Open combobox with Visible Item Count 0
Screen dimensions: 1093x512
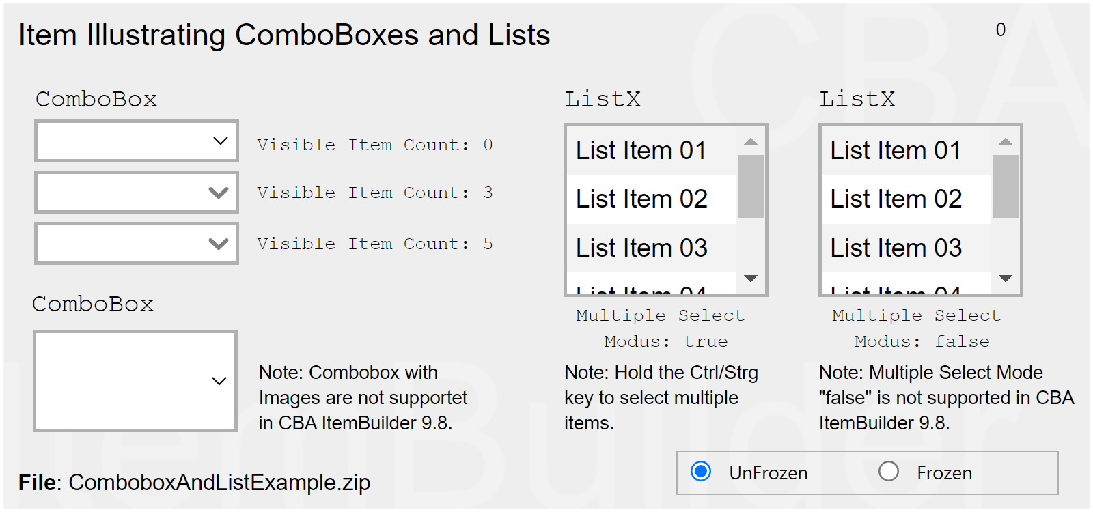(220, 141)
